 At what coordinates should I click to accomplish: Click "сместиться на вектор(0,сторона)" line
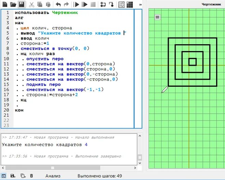[71, 64]
